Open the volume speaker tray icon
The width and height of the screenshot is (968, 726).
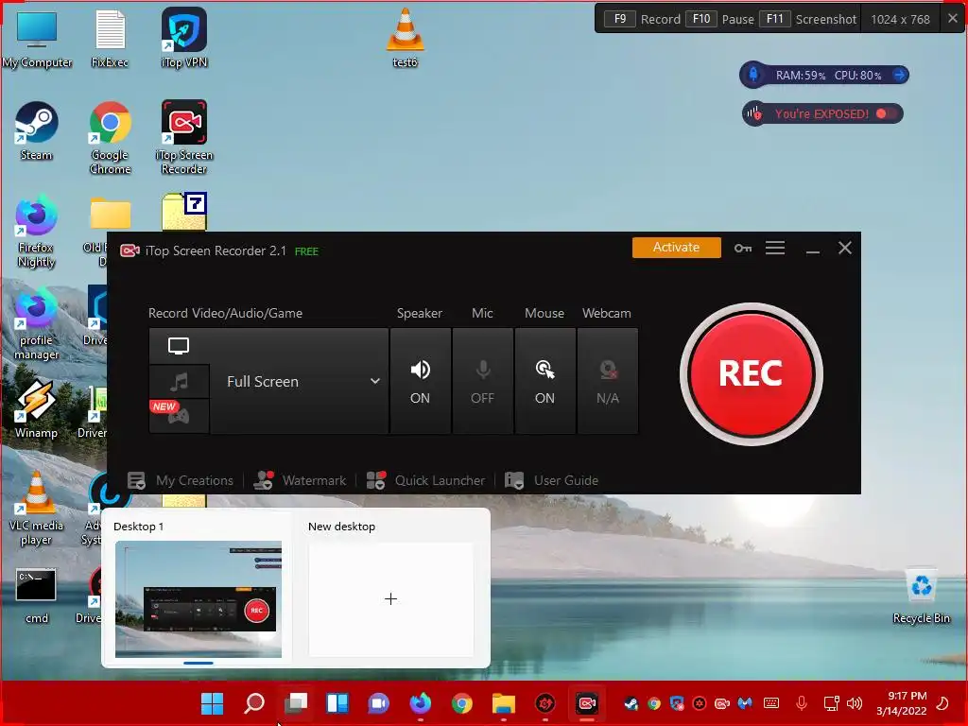[x=855, y=703]
